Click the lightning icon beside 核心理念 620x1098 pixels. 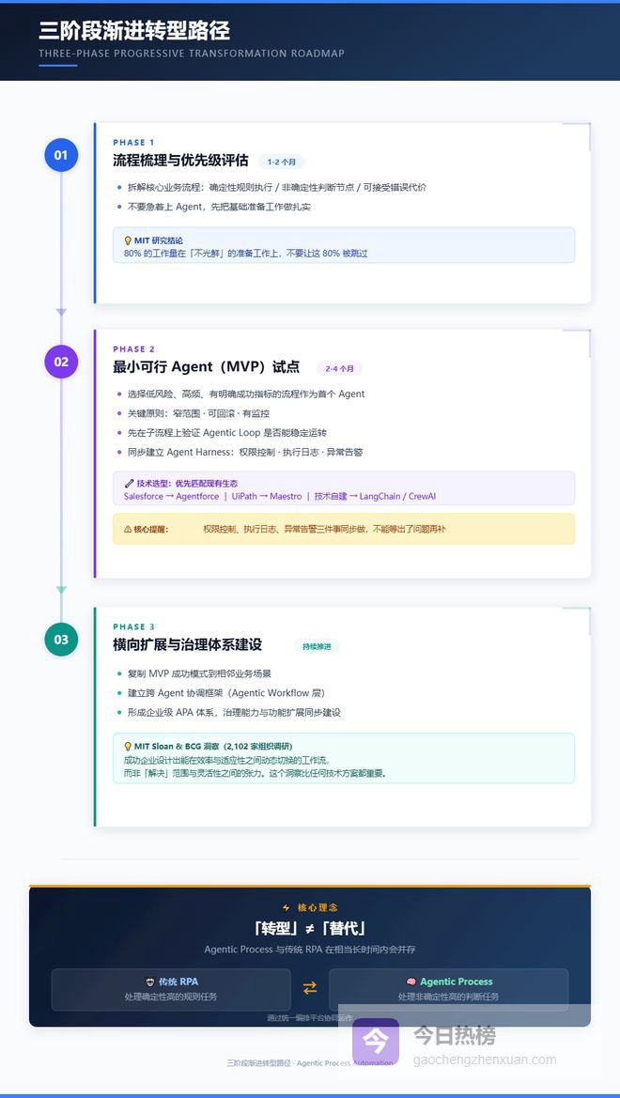pos(287,908)
